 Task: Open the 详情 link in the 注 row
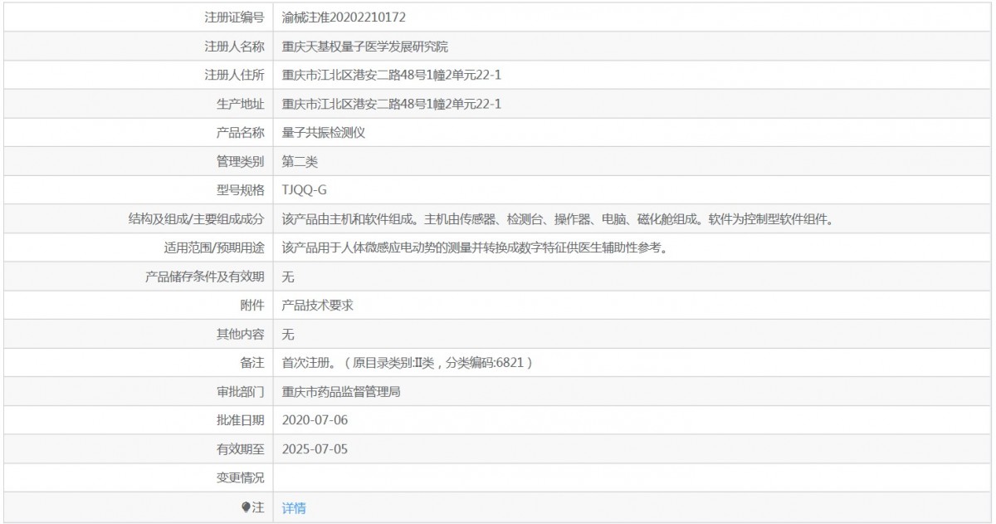coord(294,507)
